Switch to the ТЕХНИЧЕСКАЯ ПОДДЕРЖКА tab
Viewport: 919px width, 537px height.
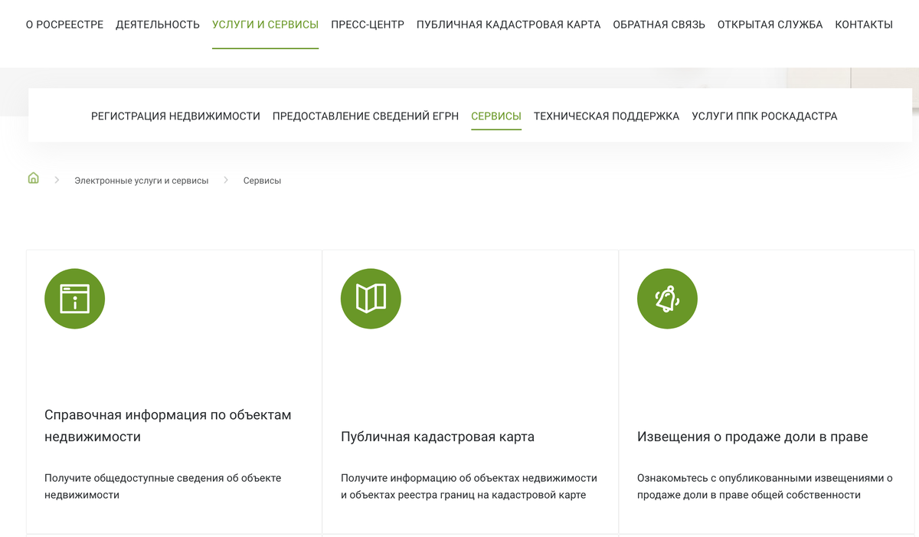(607, 116)
